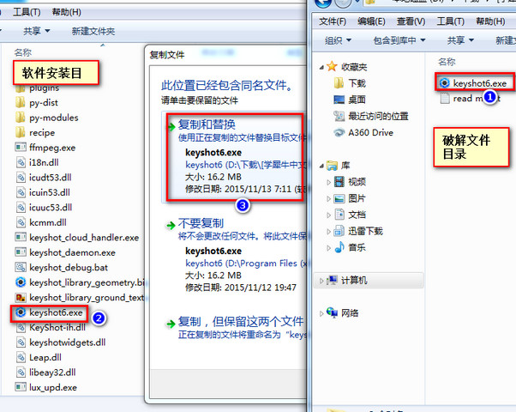This screenshot has height=412, width=516.
Task: Open the 组织 dropdown
Action: click(x=339, y=40)
